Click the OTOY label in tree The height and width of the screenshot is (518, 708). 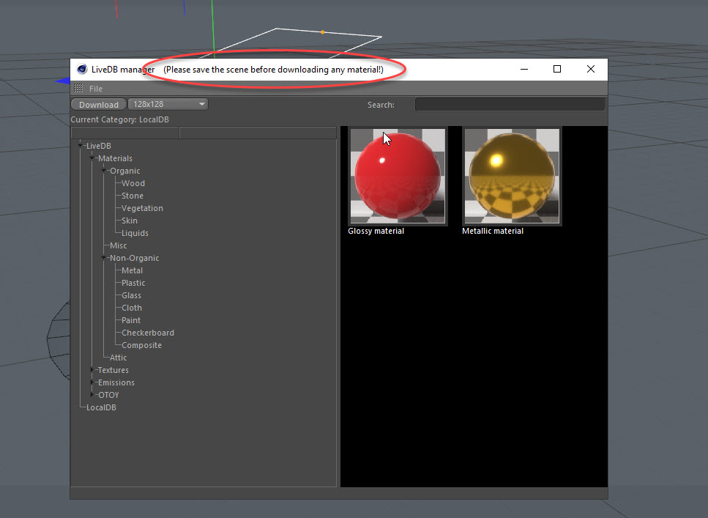point(108,395)
